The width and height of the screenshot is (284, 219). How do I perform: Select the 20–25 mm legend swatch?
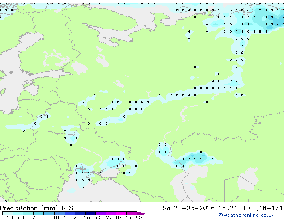pyautogui.click(x=80, y=213)
